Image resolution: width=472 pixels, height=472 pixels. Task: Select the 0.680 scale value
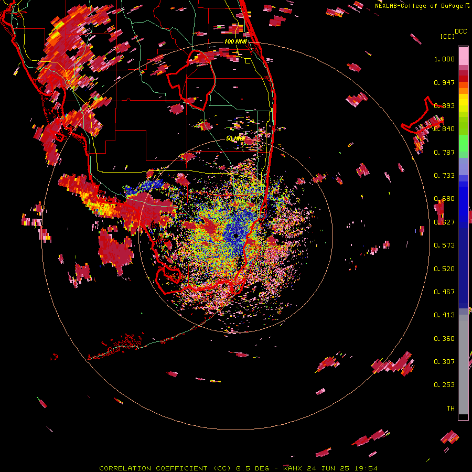click(x=444, y=199)
